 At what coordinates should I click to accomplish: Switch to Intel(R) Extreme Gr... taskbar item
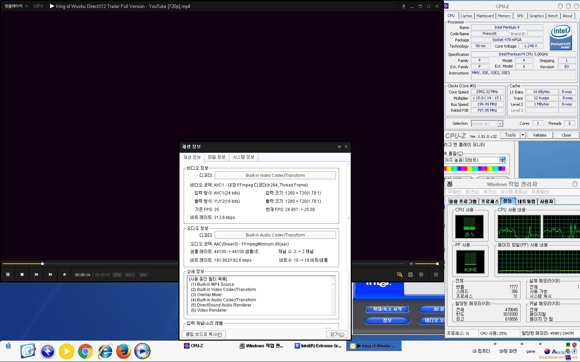(318, 346)
